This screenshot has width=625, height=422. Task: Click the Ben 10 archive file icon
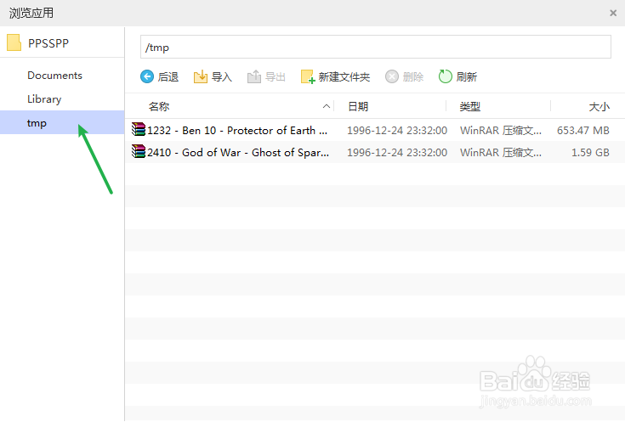coord(139,129)
